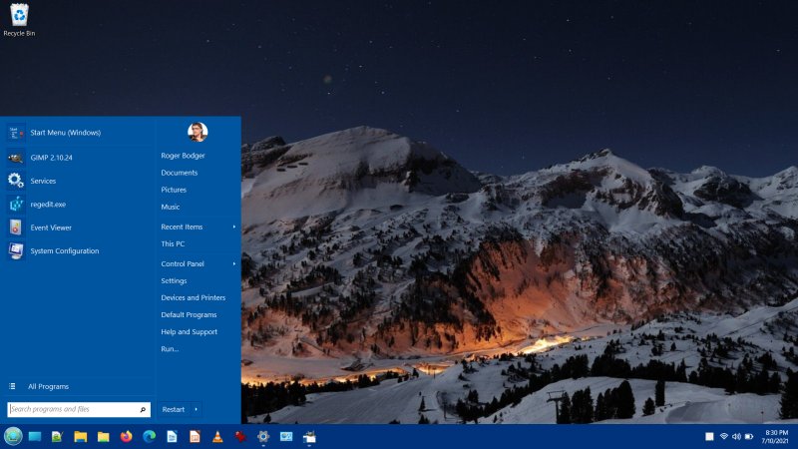
Task: Click the Firefox icon in the taskbar
Action: (x=126, y=436)
